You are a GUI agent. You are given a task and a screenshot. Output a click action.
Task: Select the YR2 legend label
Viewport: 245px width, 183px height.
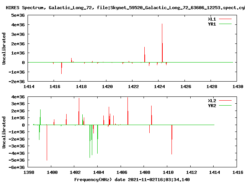tap(212, 106)
